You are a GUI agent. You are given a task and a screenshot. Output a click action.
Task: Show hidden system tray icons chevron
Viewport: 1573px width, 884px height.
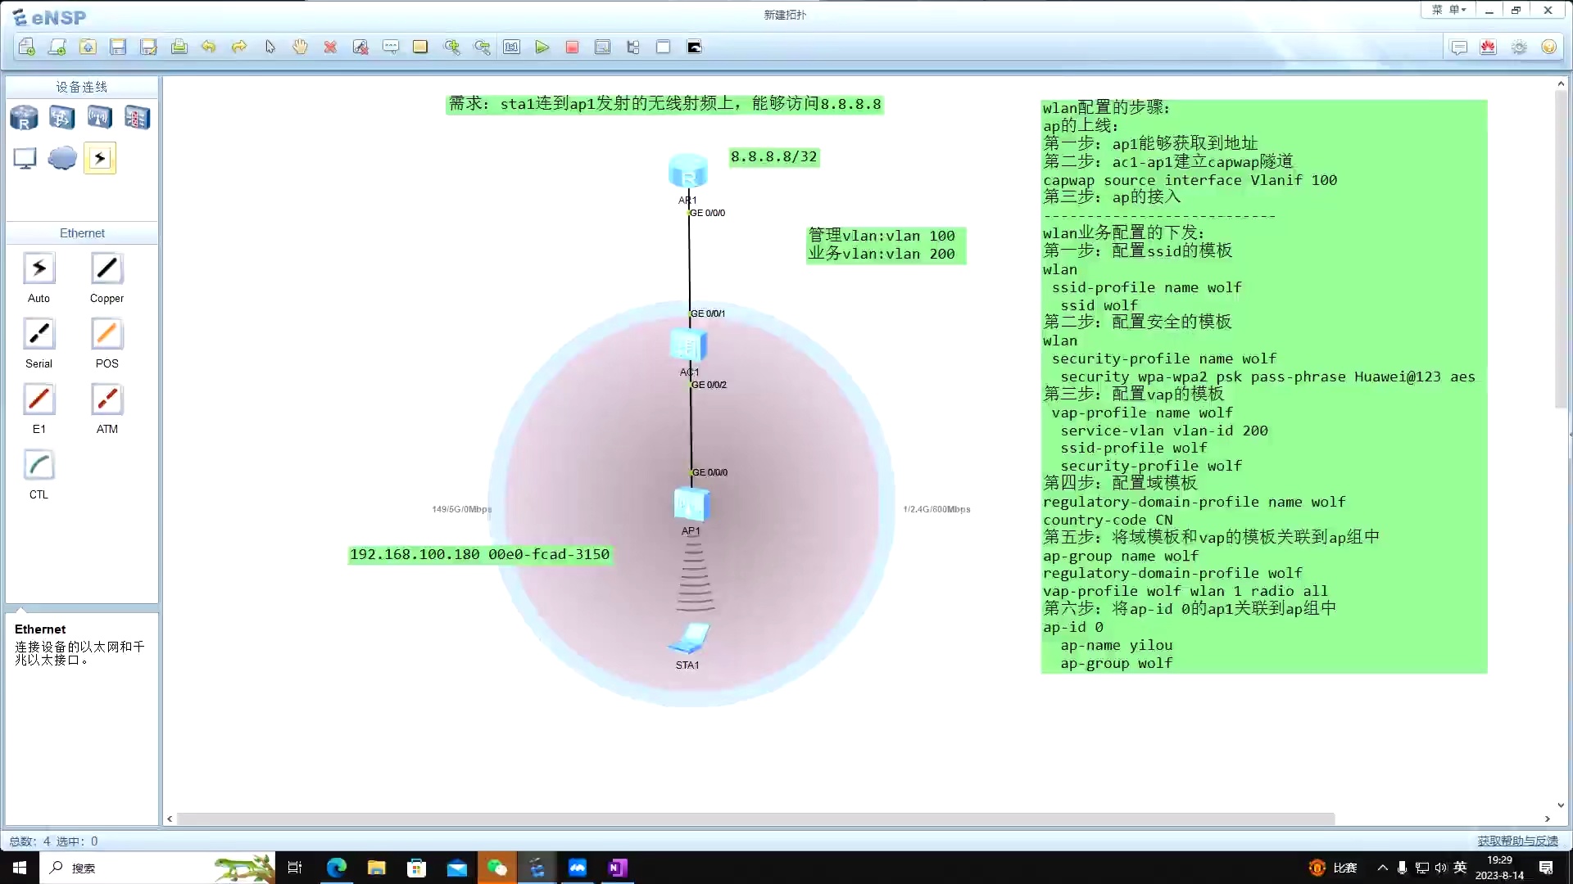[x=1382, y=868]
